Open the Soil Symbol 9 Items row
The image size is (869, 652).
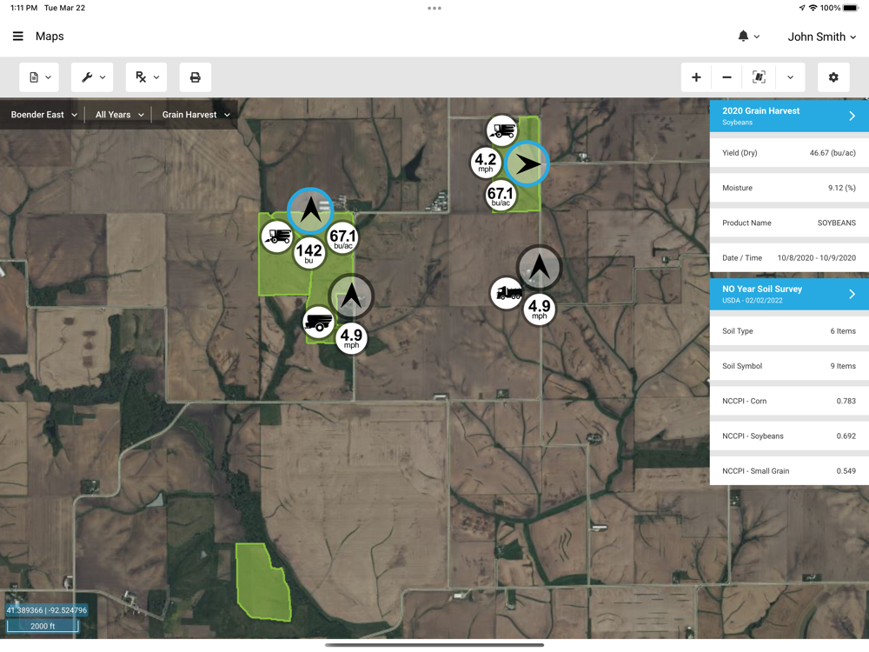point(789,366)
